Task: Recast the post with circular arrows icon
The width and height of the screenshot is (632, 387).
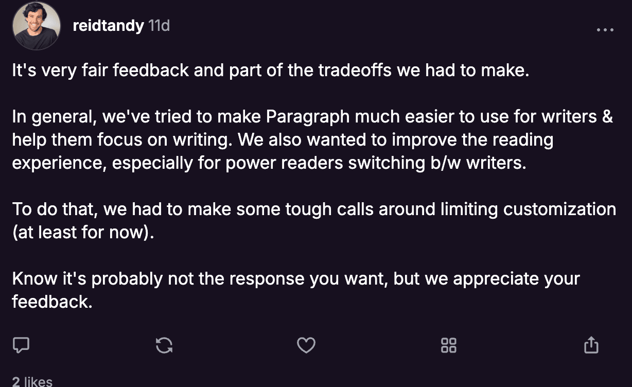Action: 164,345
